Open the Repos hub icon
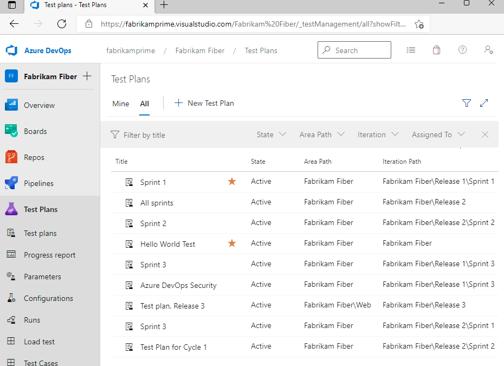The height and width of the screenshot is (366, 504). (x=11, y=157)
